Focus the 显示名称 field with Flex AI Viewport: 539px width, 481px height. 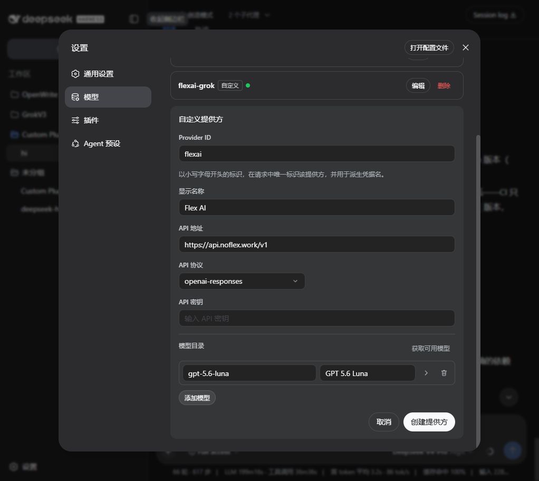(x=316, y=207)
